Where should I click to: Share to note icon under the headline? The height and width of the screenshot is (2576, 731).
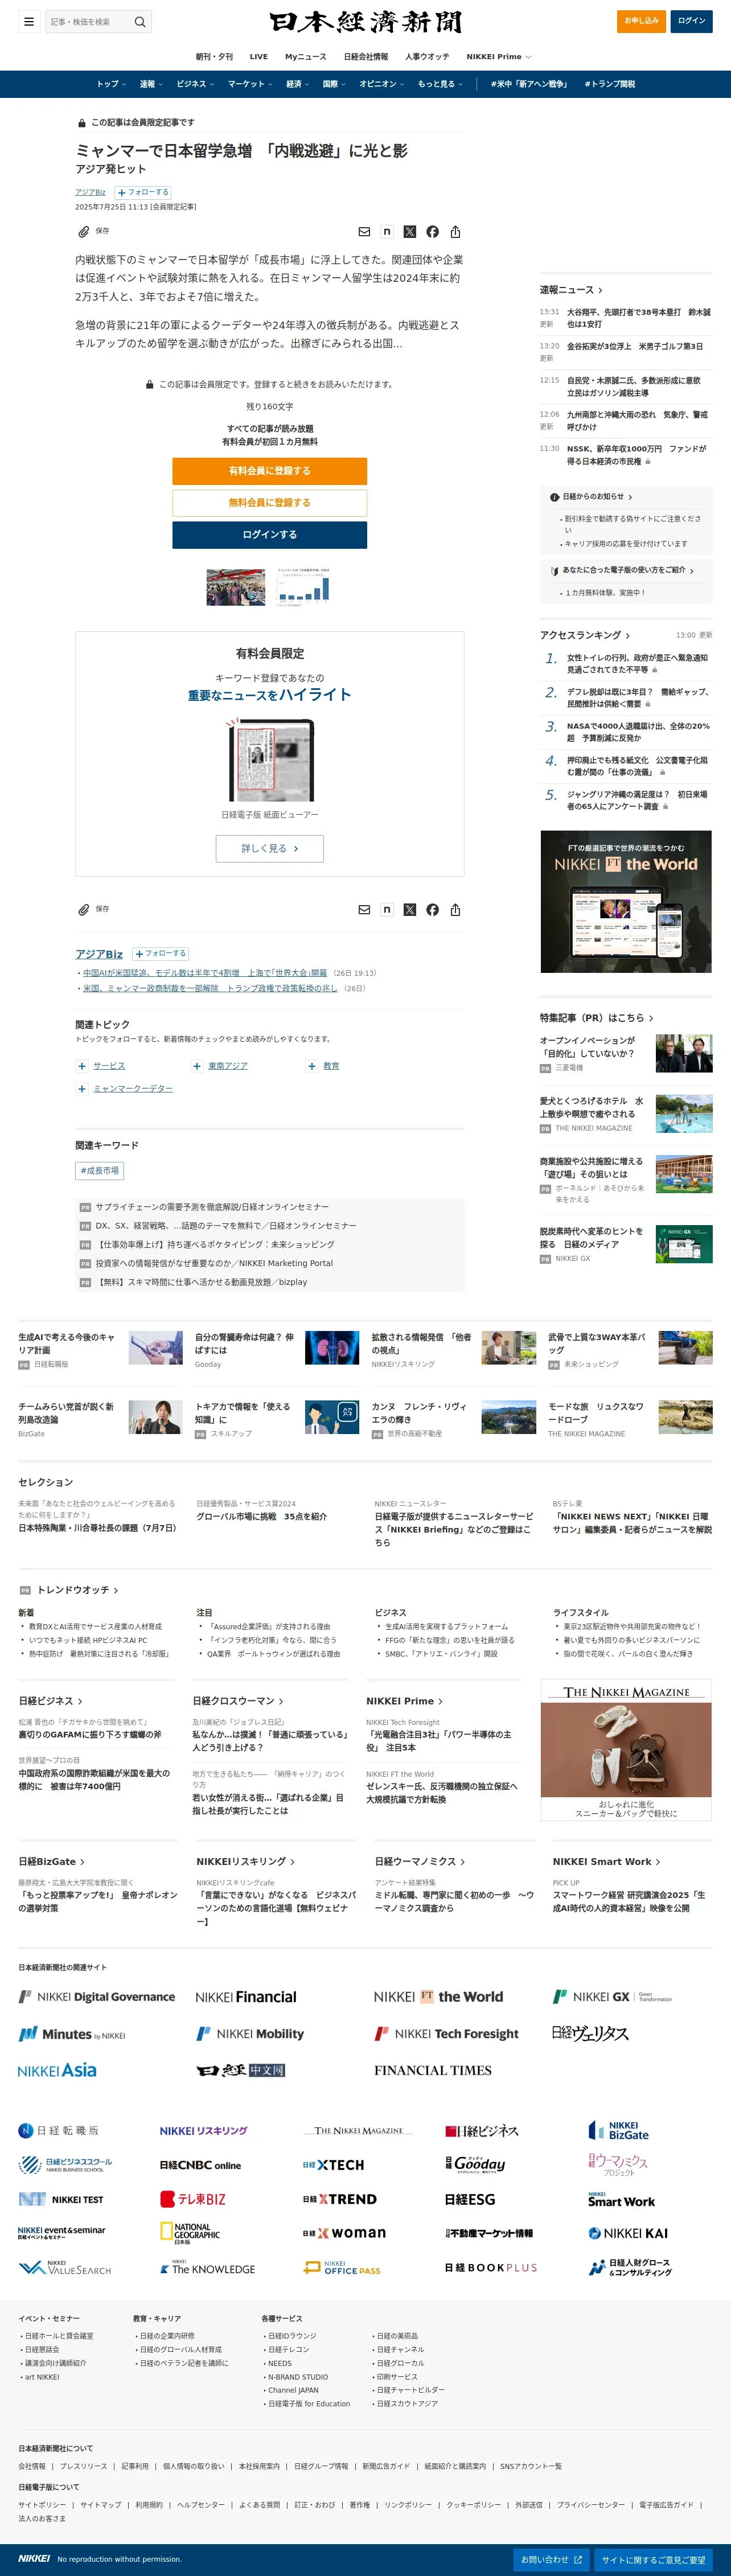coord(387,232)
